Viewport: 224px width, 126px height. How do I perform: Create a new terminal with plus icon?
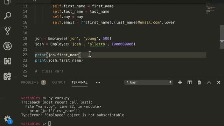tap(180, 83)
